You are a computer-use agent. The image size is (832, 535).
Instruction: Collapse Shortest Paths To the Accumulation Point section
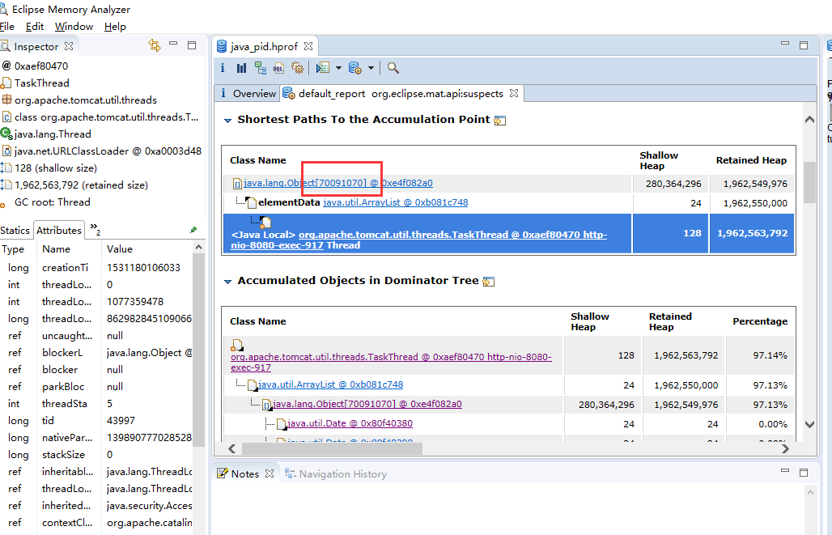pyautogui.click(x=227, y=120)
